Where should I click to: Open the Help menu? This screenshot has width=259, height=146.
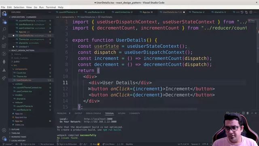[x=61, y=7]
